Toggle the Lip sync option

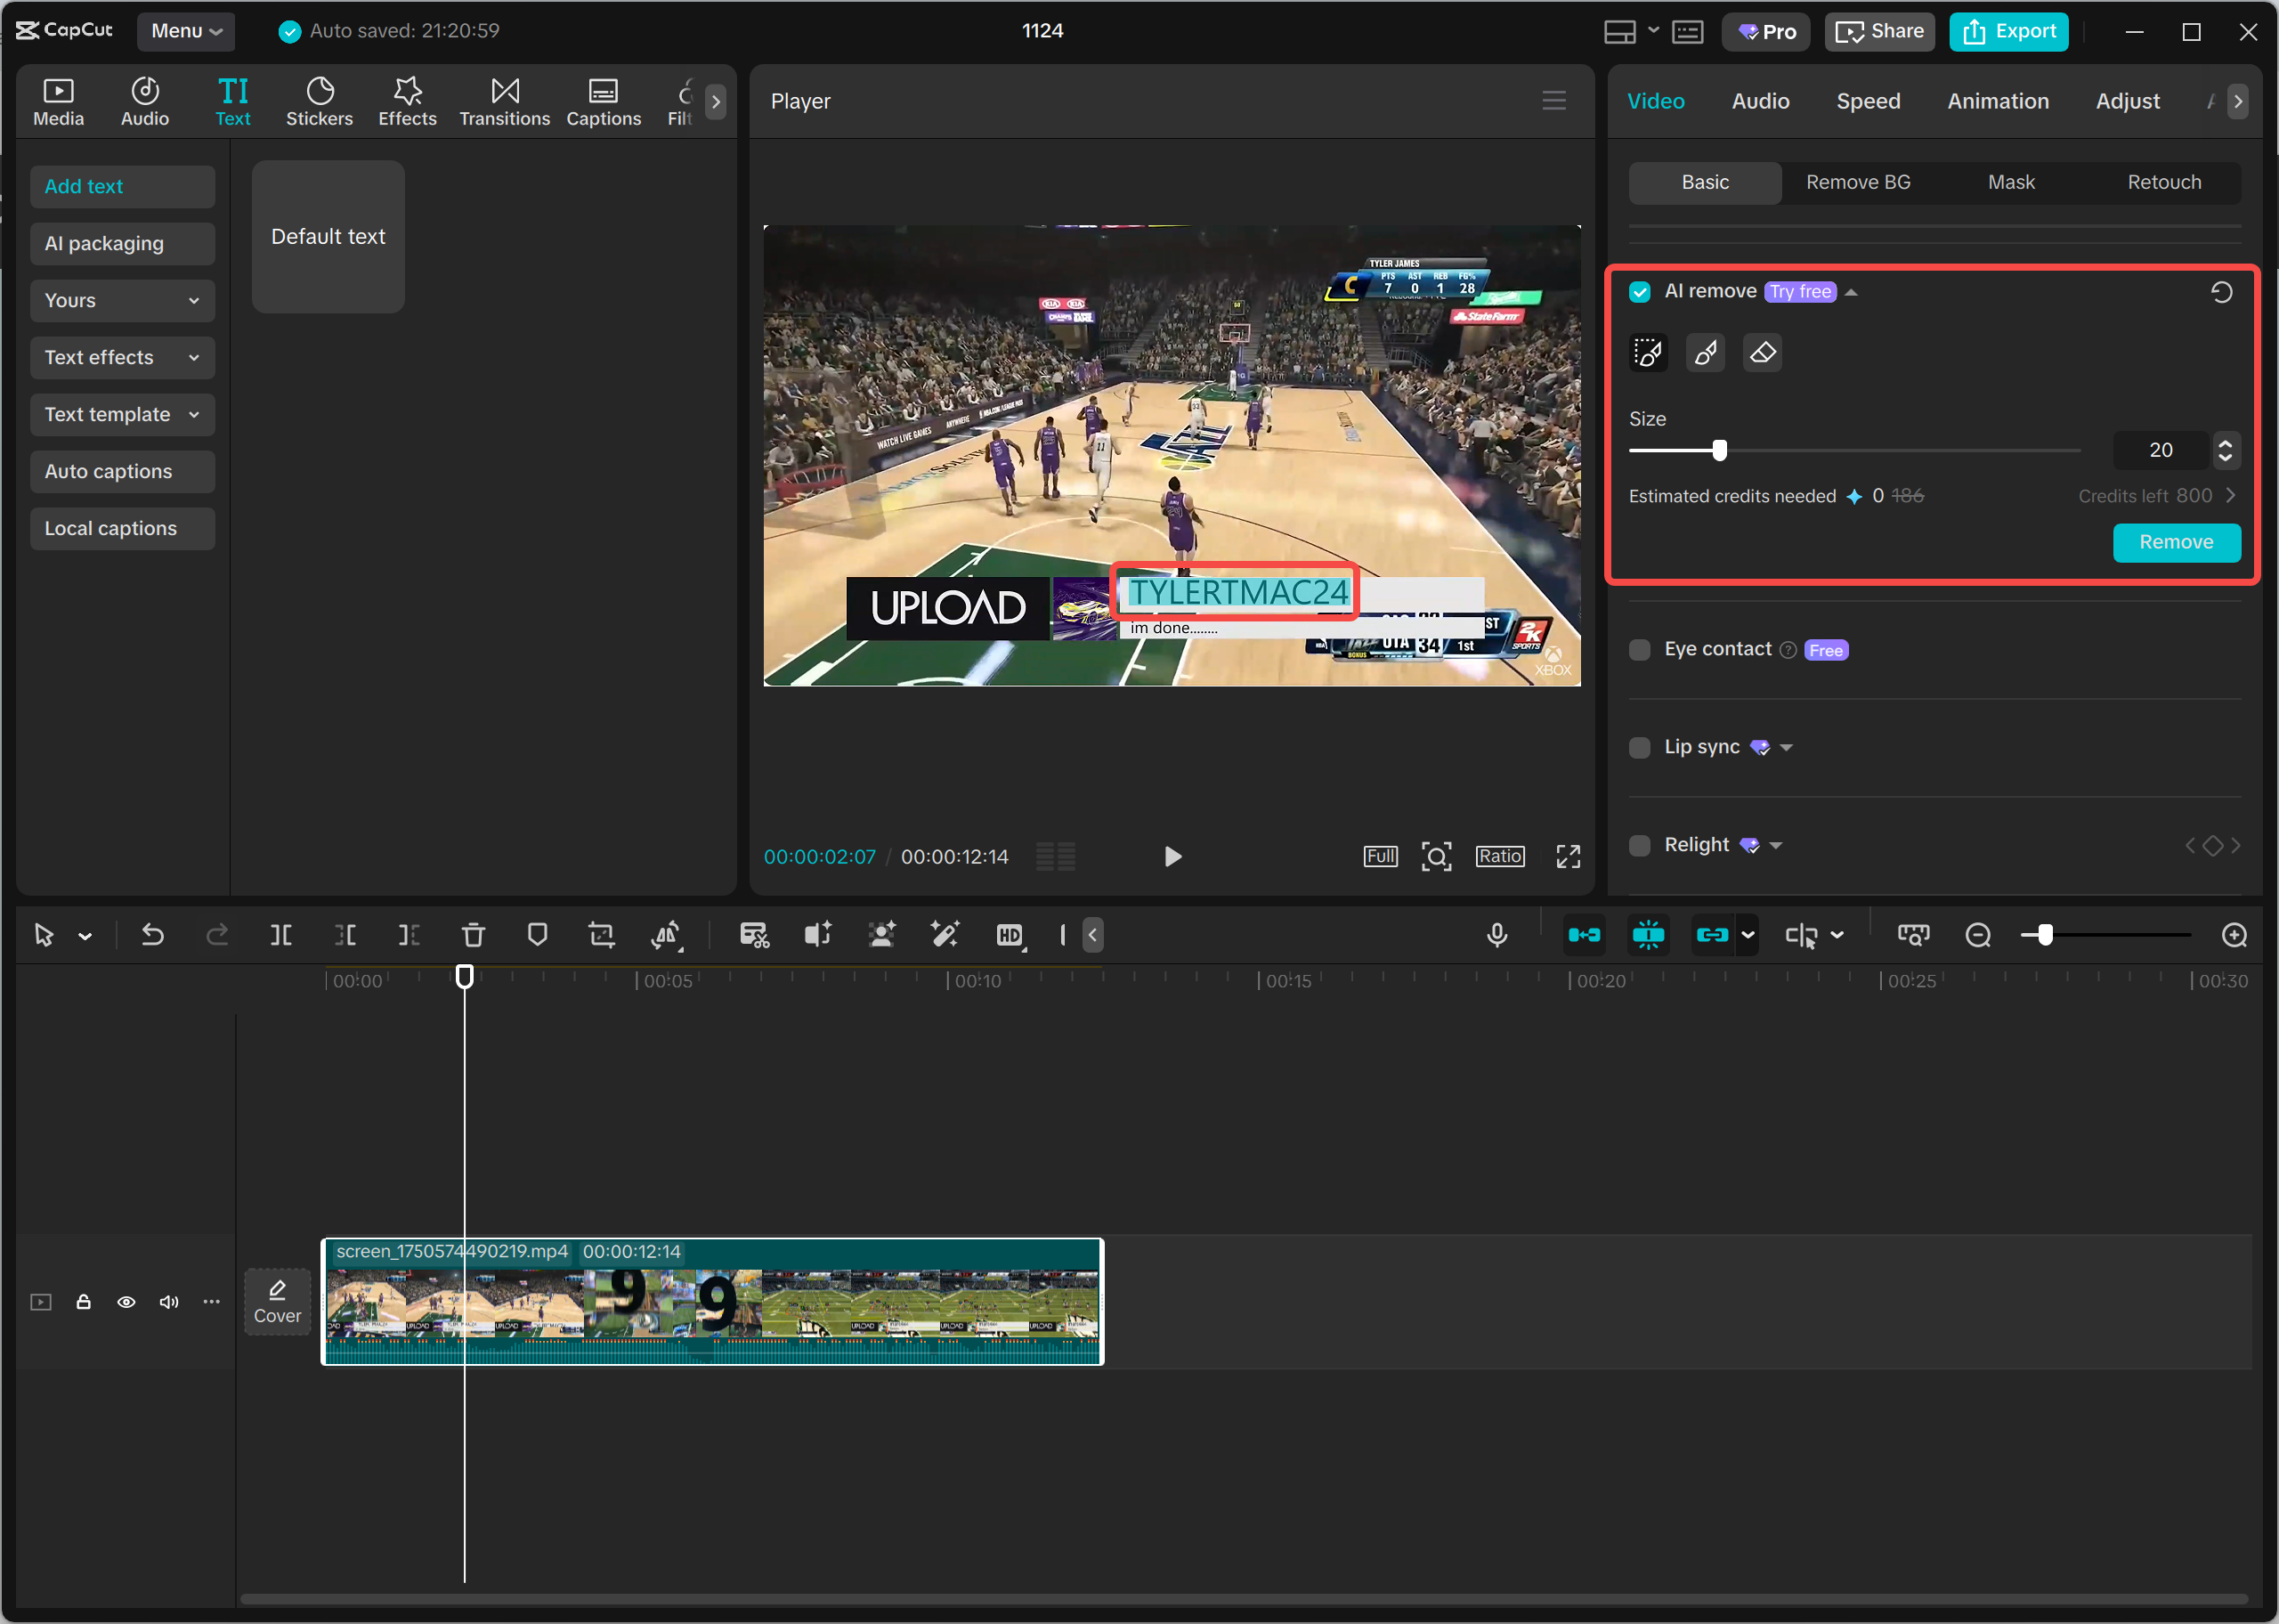(x=1639, y=747)
